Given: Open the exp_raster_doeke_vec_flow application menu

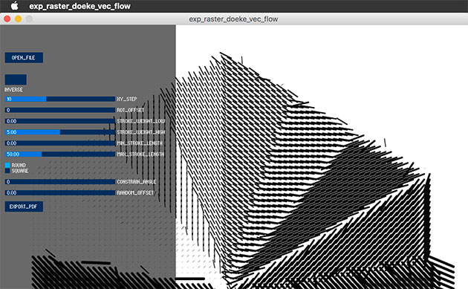Looking at the screenshot, I should pos(79,6).
